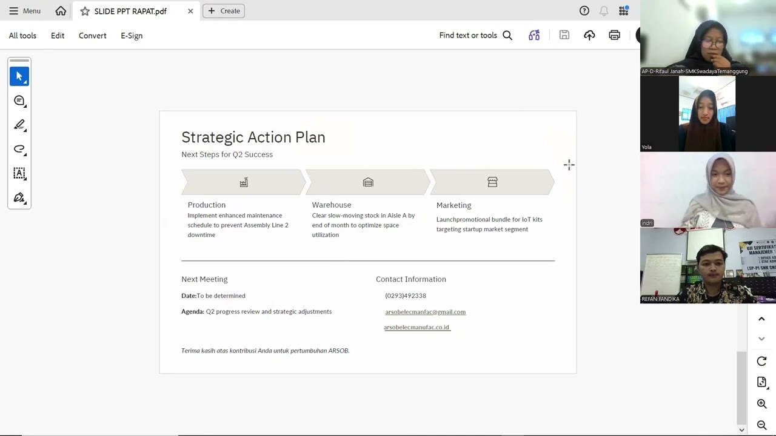
Task: Click the scrollbar down arrow
Action: [x=741, y=430]
